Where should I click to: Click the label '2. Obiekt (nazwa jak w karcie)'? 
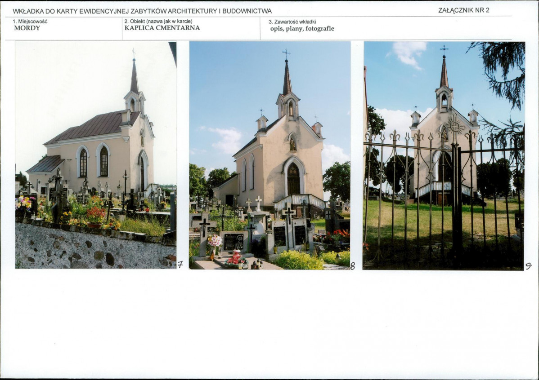158,21
